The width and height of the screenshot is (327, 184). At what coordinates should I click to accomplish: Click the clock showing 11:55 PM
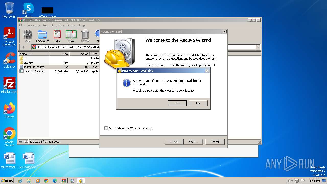click(314, 181)
